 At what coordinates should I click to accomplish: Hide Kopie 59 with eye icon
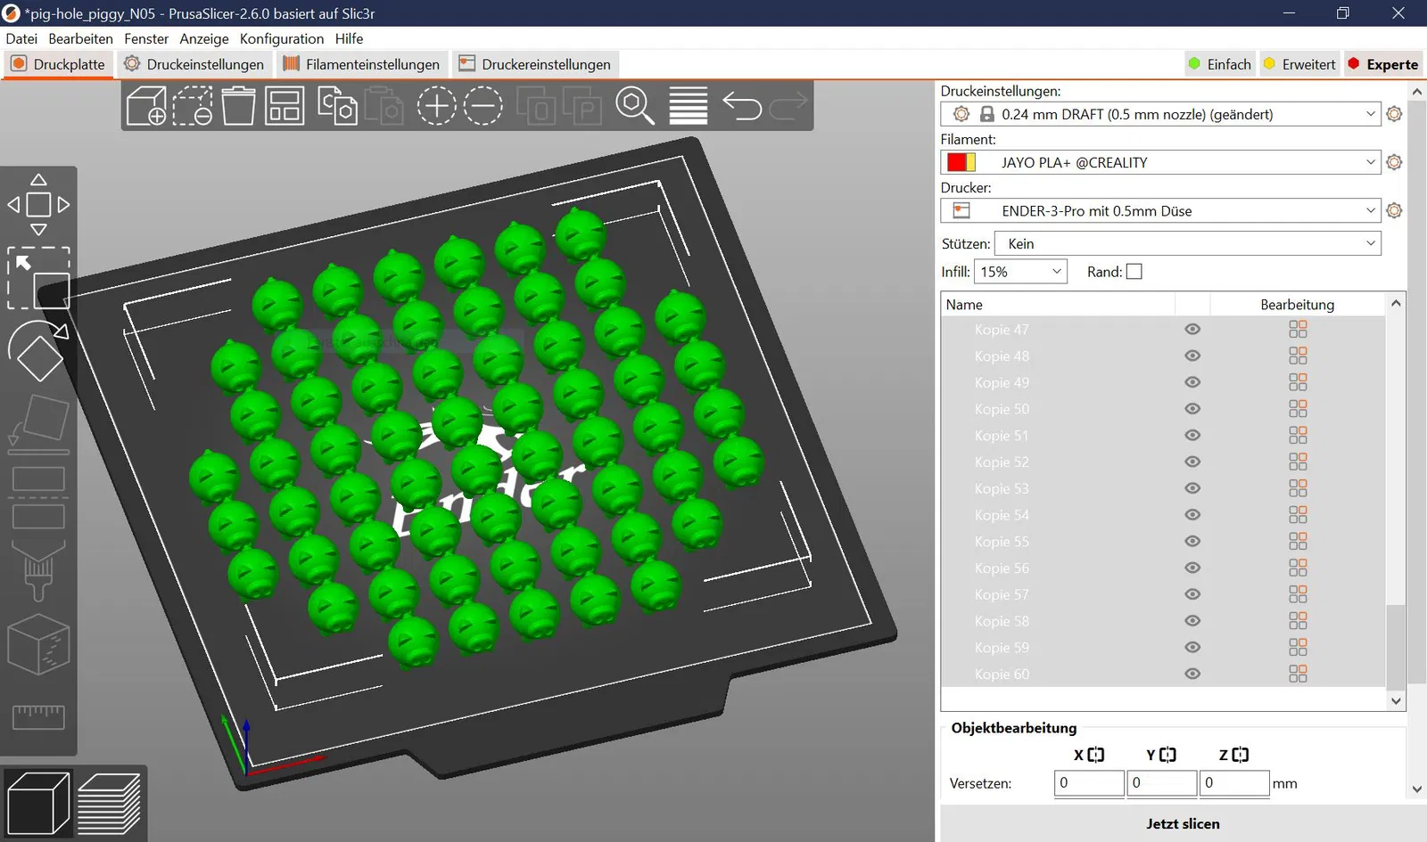click(1192, 648)
